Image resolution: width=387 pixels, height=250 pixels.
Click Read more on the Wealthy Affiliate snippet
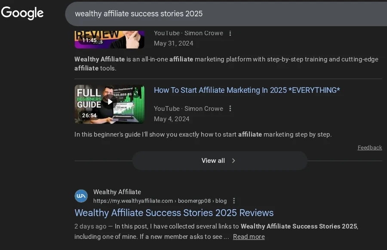(249, 236)
